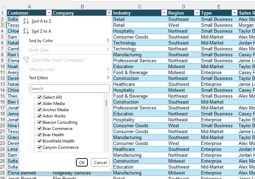Uncheck the Alder Media checkbox

(39, 103)
